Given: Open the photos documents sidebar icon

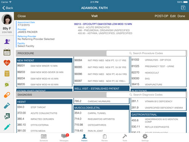Looking at the screenshot, I should [7, 116].
